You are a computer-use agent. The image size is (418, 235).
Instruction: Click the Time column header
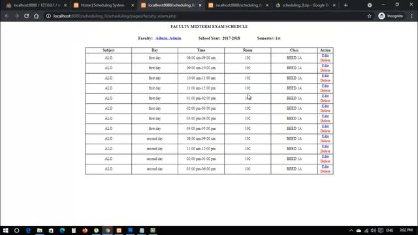[x=201, y=50]
